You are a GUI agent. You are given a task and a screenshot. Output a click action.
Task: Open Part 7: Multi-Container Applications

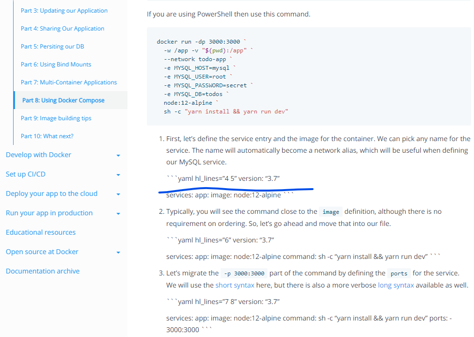(69, 82)
